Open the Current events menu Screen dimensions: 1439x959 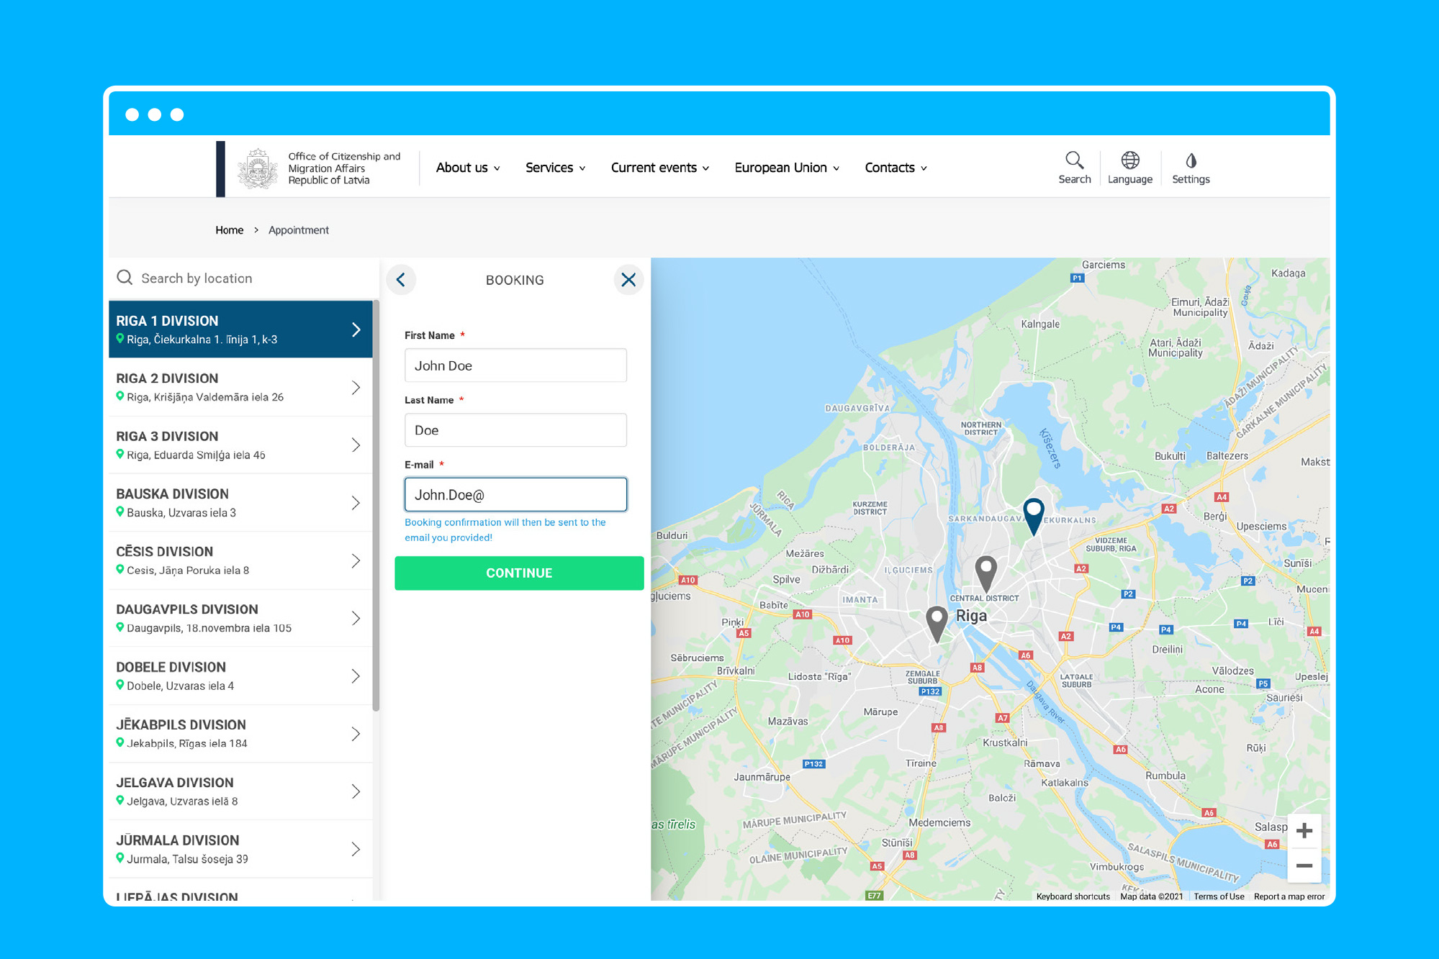click(x=660, y=168)
